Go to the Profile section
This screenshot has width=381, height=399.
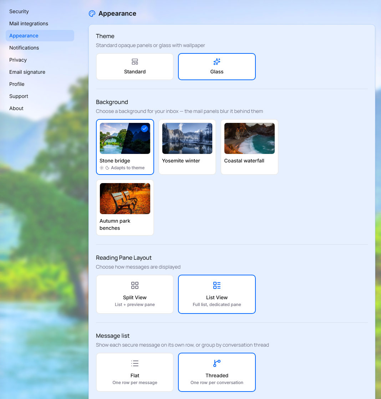coord(40,84)
